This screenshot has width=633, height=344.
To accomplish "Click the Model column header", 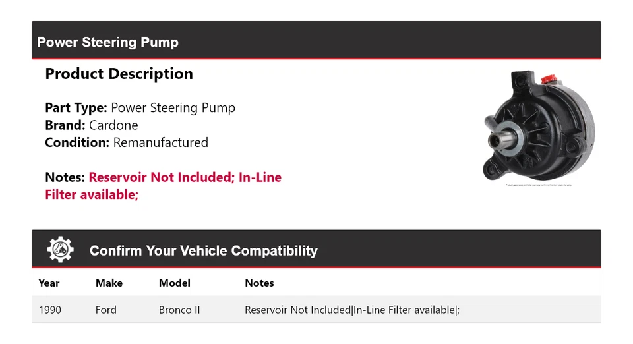I will pyautogui.click(x=175, y=283).
